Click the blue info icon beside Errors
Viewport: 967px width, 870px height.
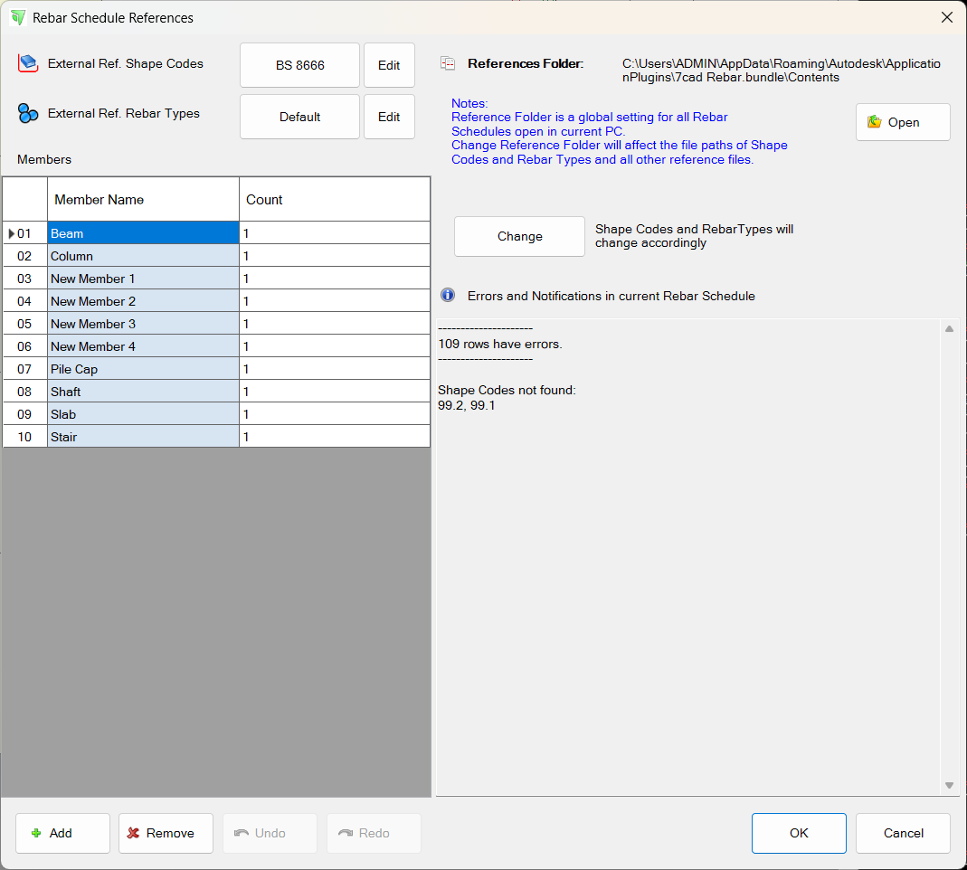click(x=448, y=295)
